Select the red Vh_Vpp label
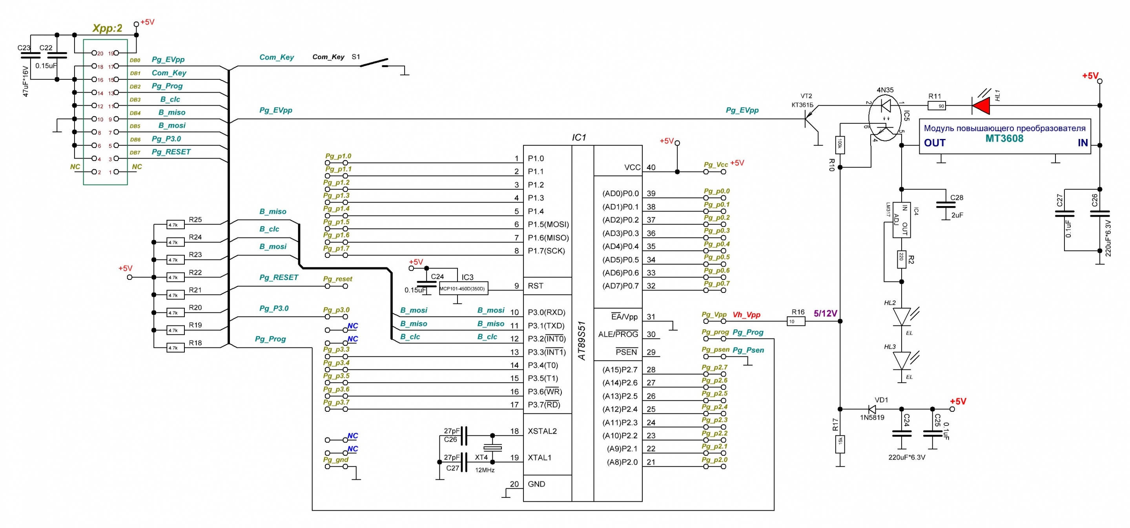The width and height of the screenshot is (1130, 528). tap(746, 315)
